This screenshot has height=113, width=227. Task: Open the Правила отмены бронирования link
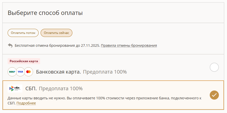[x=129, y=46]
